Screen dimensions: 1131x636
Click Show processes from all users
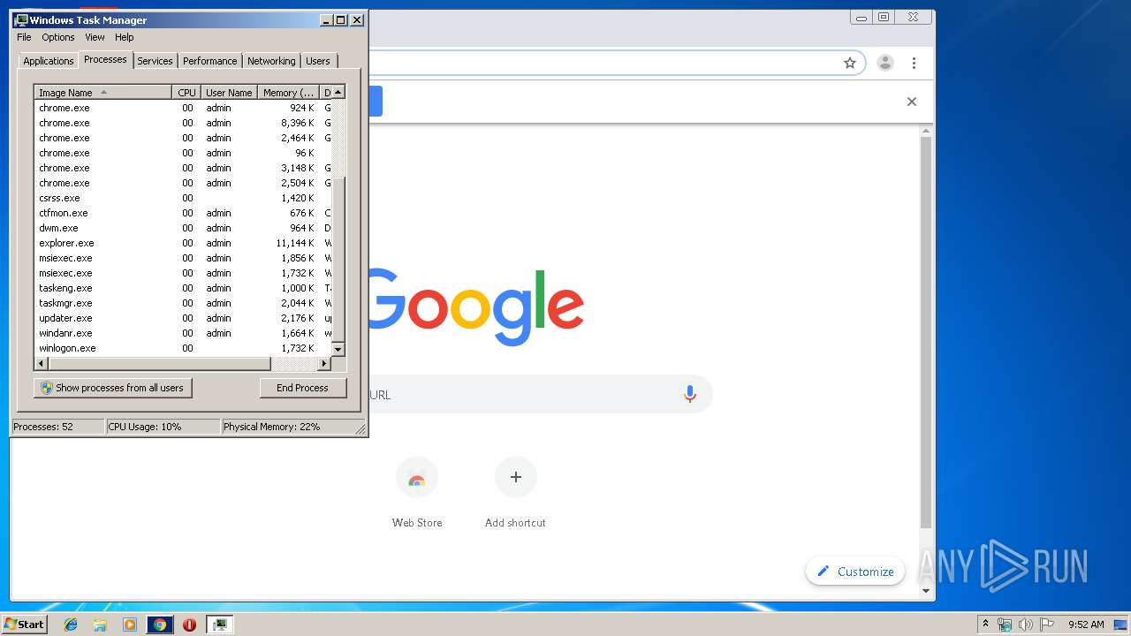click(x=113, y=388)
